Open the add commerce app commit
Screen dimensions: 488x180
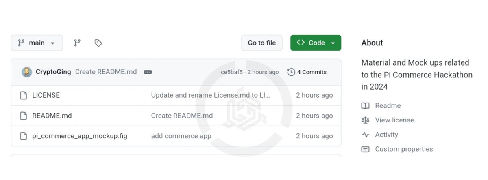tap(181, 136)
